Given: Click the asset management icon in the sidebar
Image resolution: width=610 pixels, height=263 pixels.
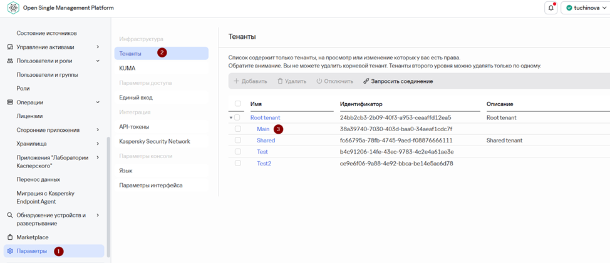Looking at the screenshot, I should [x=11, y=47].
